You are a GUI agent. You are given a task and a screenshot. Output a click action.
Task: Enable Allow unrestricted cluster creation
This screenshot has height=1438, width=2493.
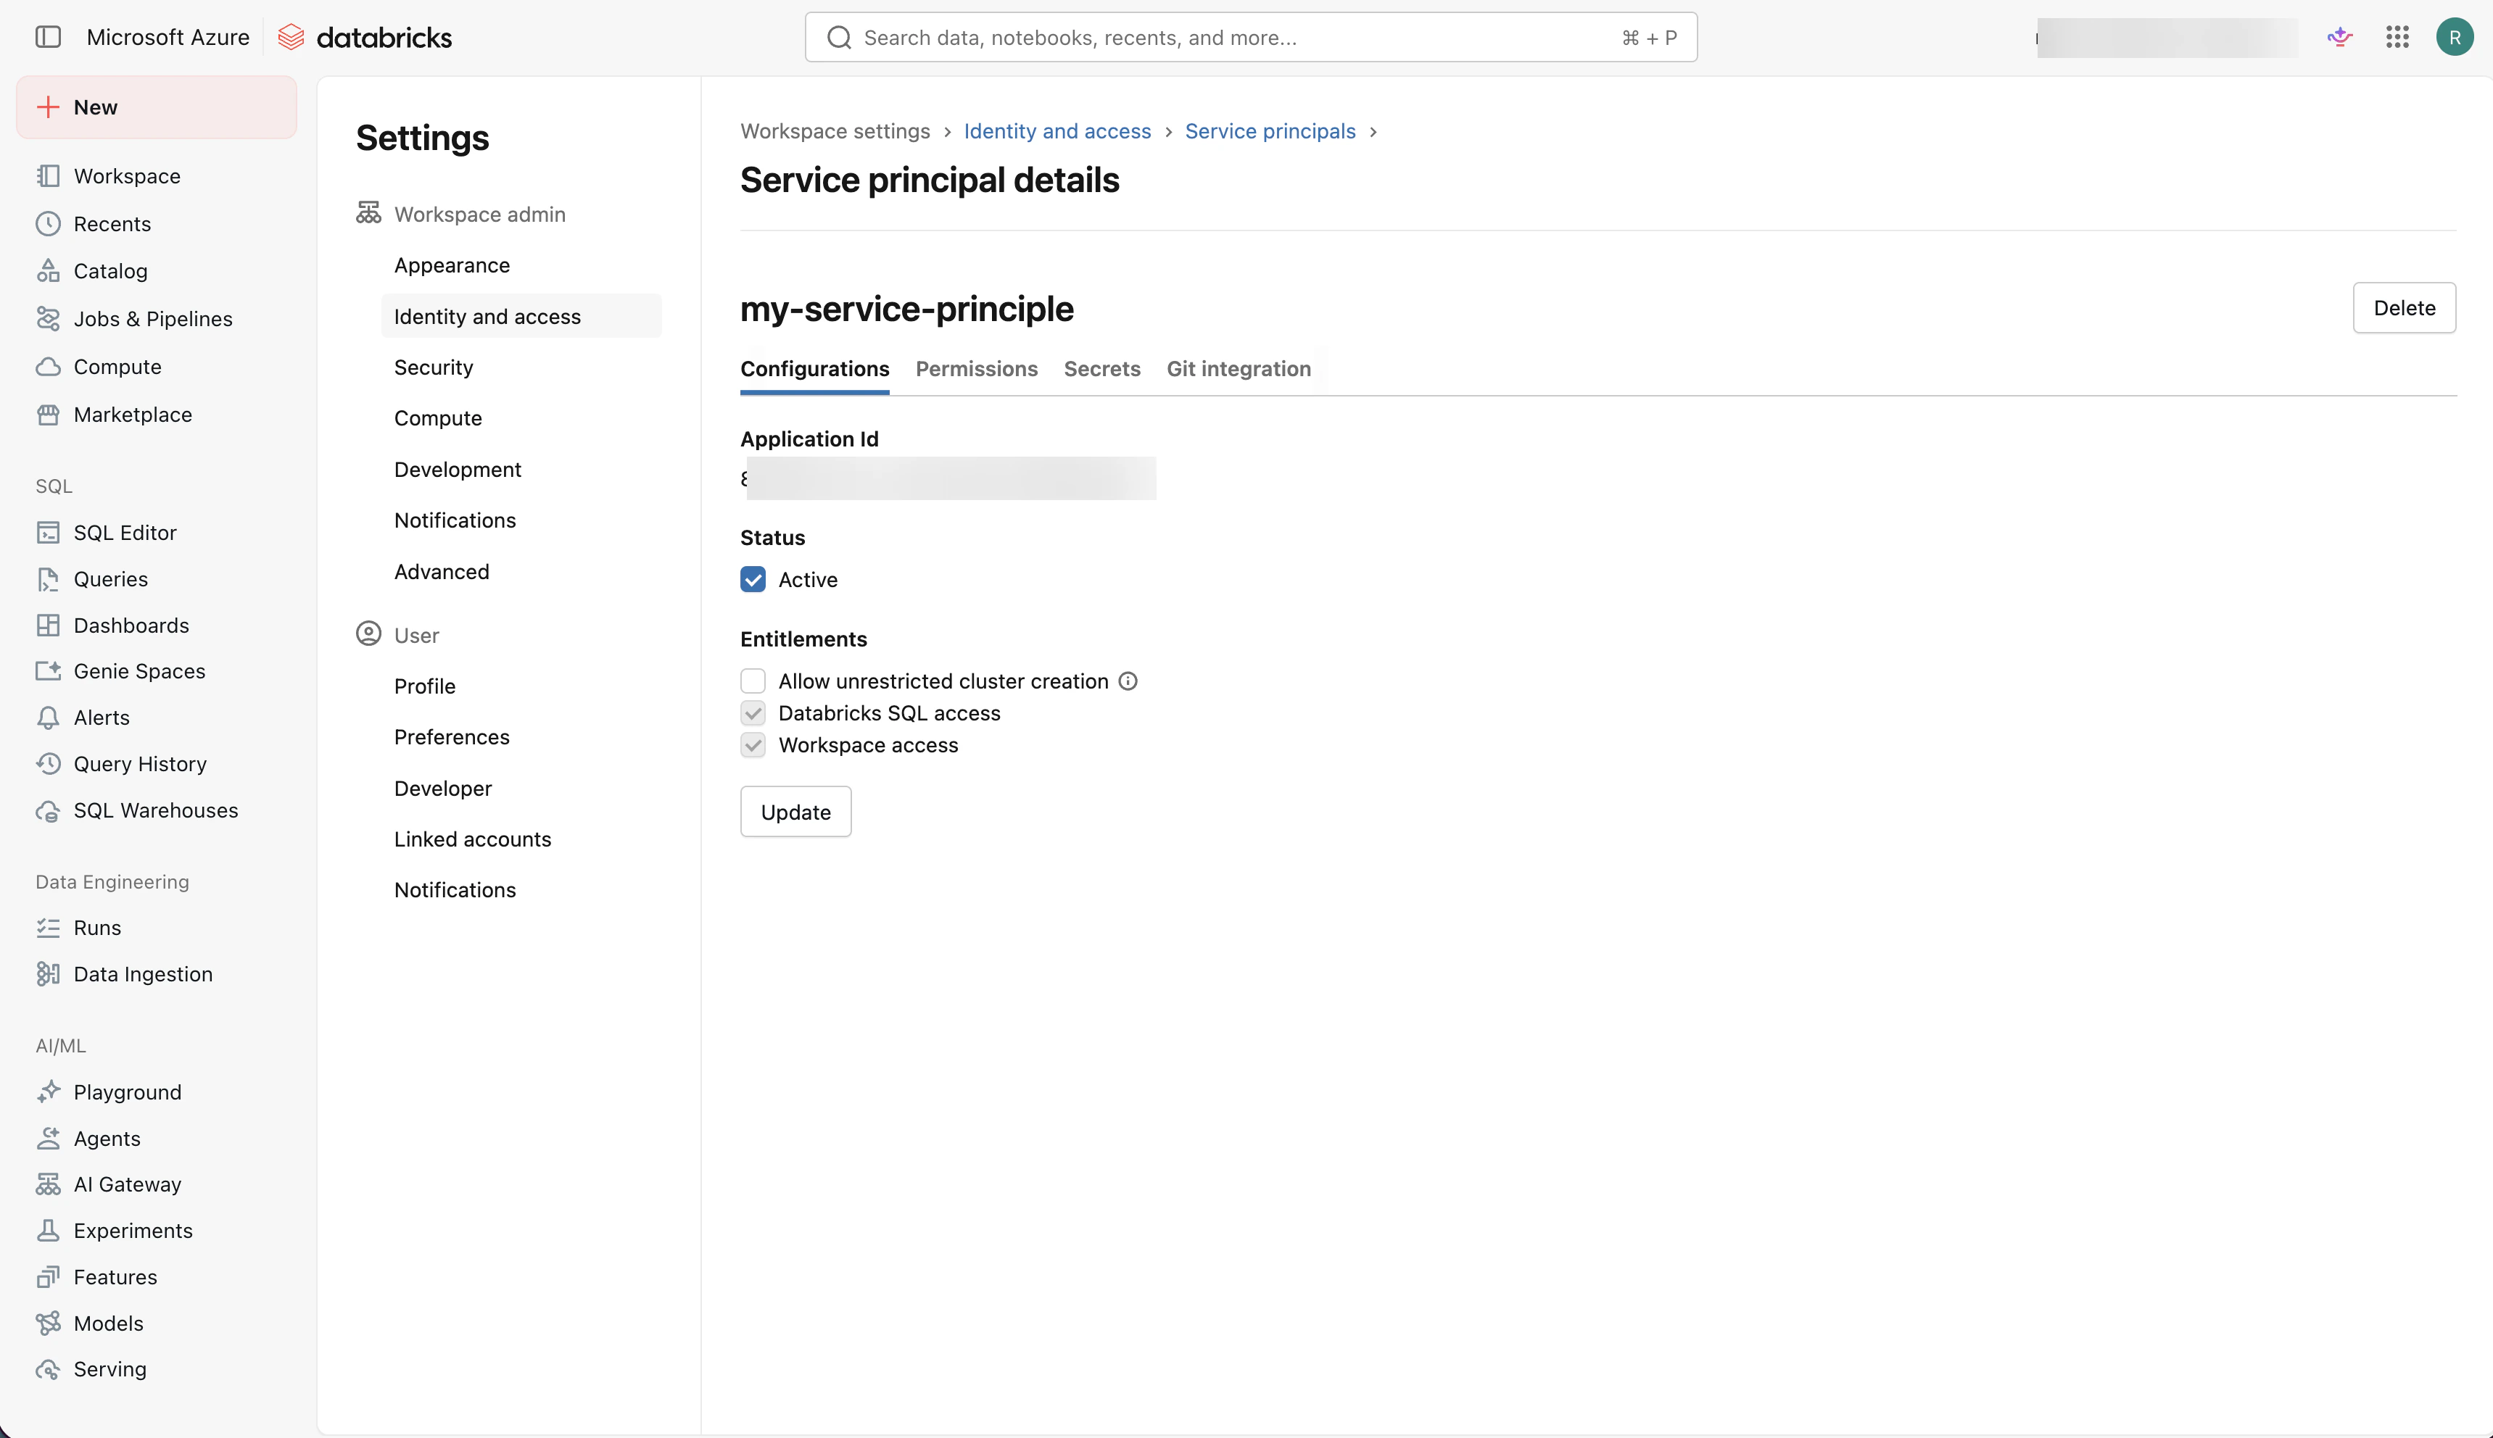pos(753,681)
